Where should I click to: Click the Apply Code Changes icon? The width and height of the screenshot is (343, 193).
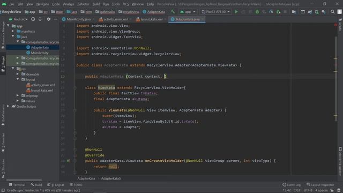(250, 12)
